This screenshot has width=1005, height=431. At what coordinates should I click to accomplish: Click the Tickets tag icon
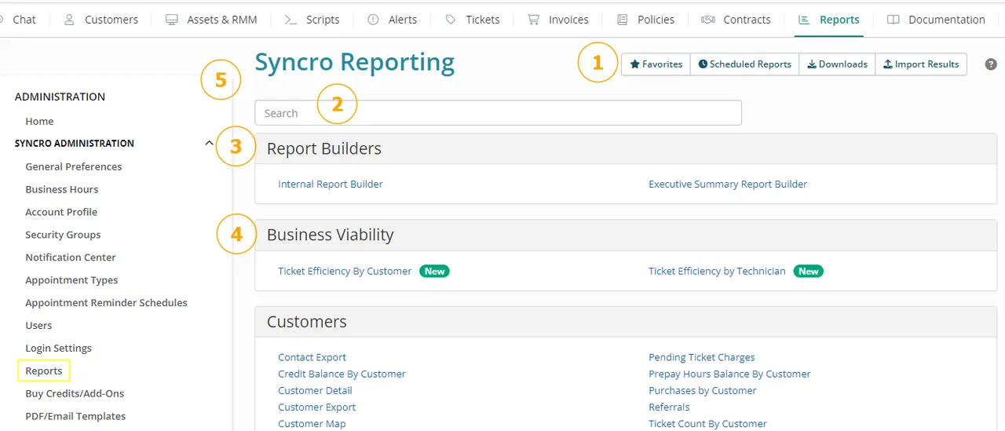(x=451, y=20)
